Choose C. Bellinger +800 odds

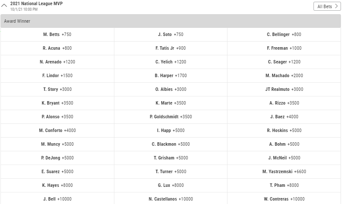284,35
